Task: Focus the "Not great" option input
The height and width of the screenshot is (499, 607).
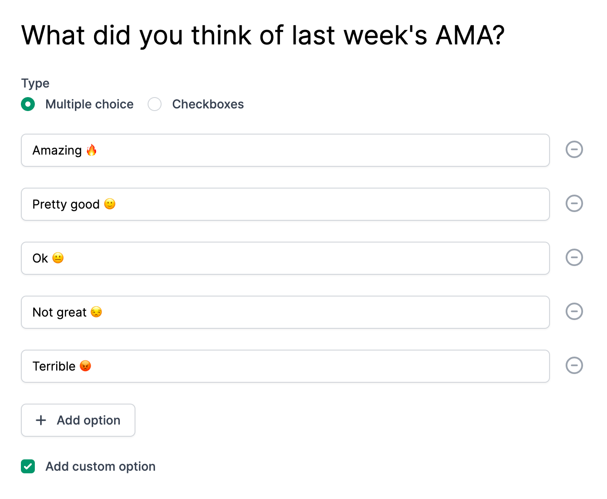Action: [285, 312]
